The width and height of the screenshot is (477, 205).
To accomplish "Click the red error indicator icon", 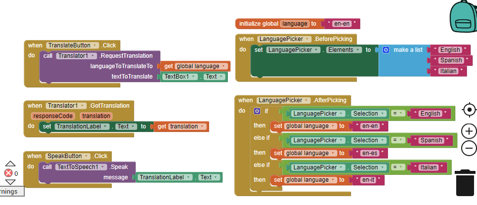I will [8, 173].
